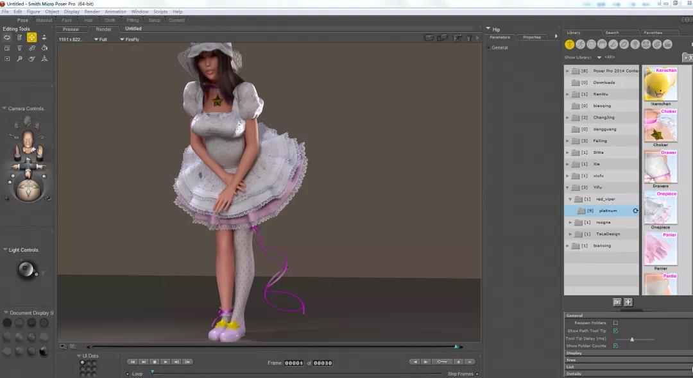Select the View Magnifier tool
This screenshot has width=693, height=378.
pos(19,59)
